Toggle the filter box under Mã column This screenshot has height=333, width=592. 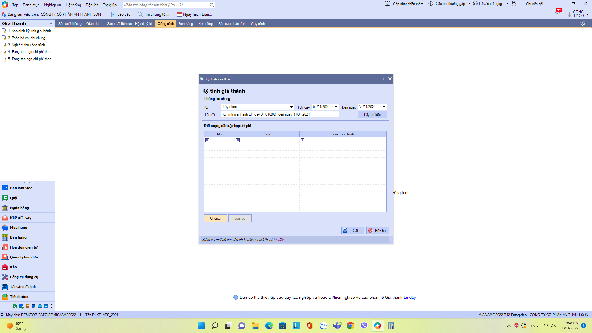click(x=207, y=140)
